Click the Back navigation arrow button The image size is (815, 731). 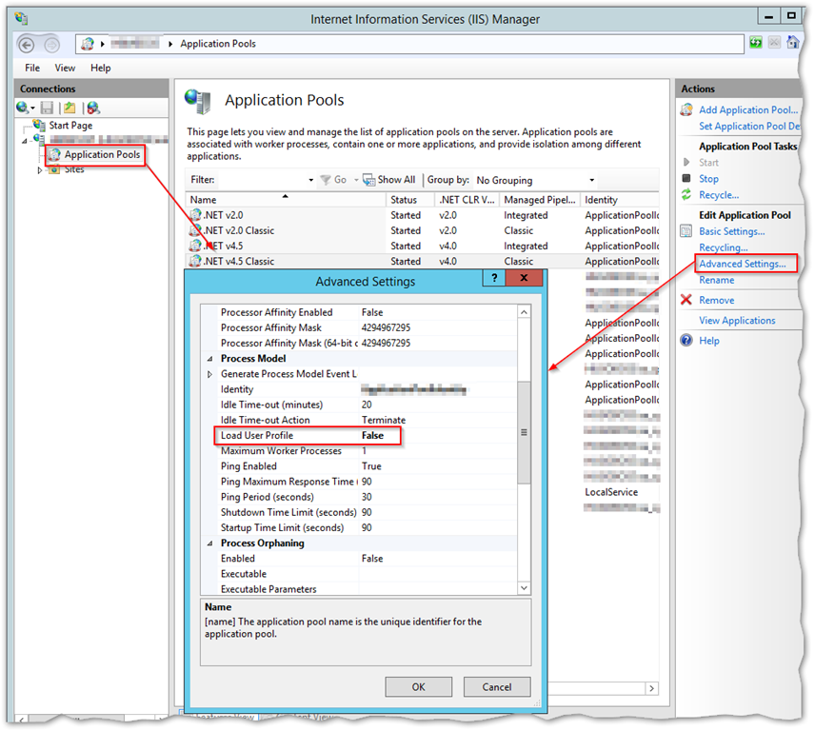[27, 44]
